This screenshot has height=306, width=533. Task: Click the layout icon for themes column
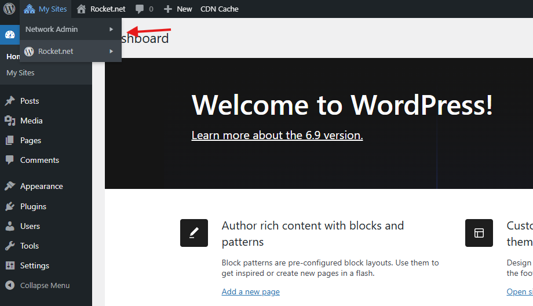(x=479, y=233)
